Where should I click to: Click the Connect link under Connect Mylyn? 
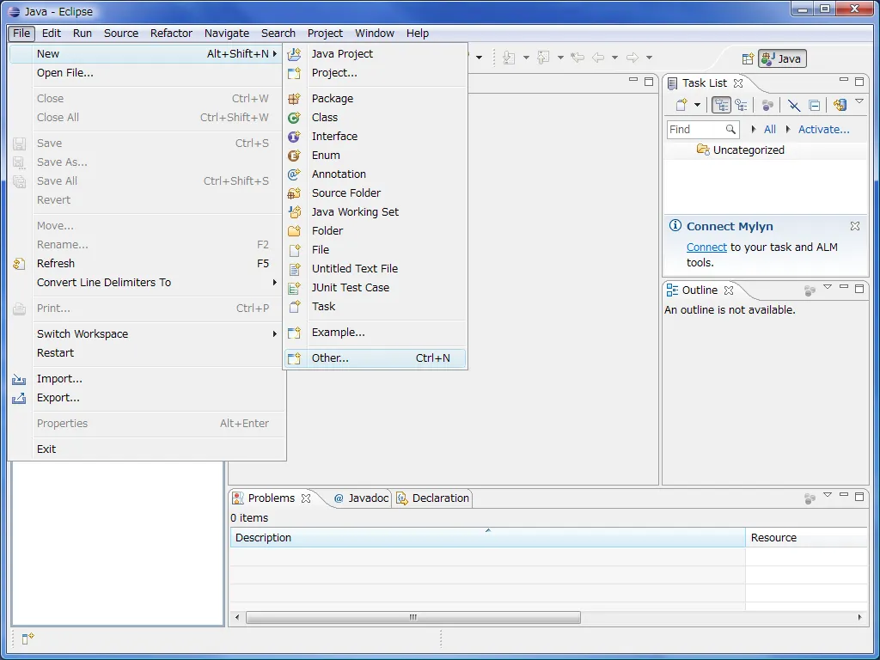click(706, 247)
